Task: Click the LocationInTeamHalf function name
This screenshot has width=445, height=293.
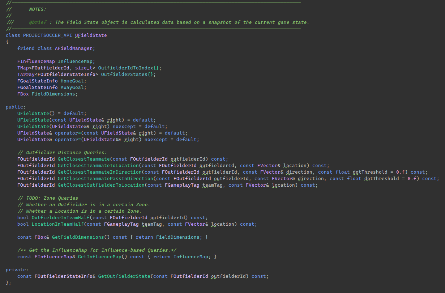Action: pos(57,224)
